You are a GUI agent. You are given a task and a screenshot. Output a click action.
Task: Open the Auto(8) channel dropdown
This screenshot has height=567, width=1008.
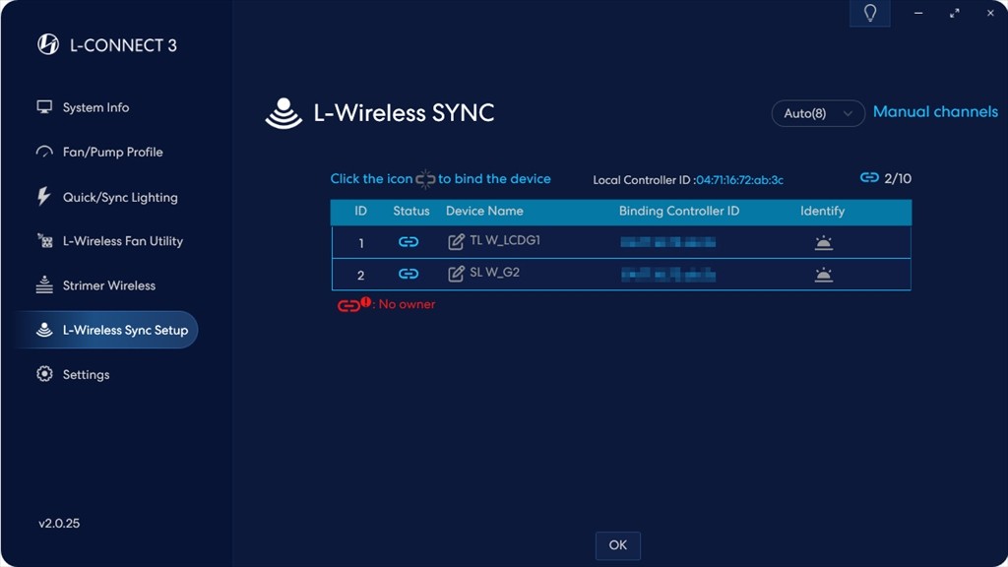coord(817,113)
